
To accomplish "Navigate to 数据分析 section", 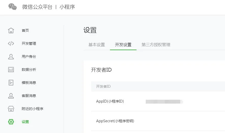I will pyautogui.click(x=29, y=70).
